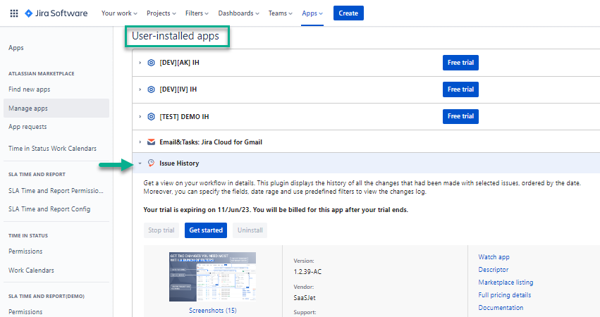Click the [DEV][AK] IH app icon
This screenshot has width=600, height=317.
151,63
